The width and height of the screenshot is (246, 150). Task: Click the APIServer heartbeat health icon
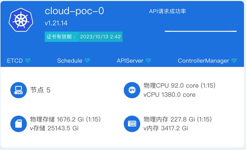tap(148, 60)
